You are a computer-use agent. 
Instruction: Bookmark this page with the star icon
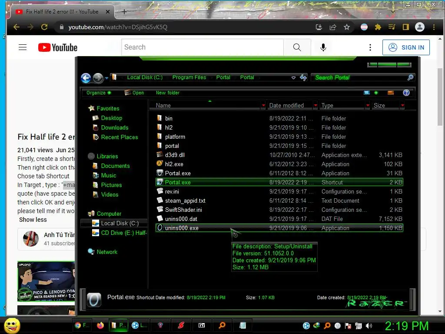[347, 27]
